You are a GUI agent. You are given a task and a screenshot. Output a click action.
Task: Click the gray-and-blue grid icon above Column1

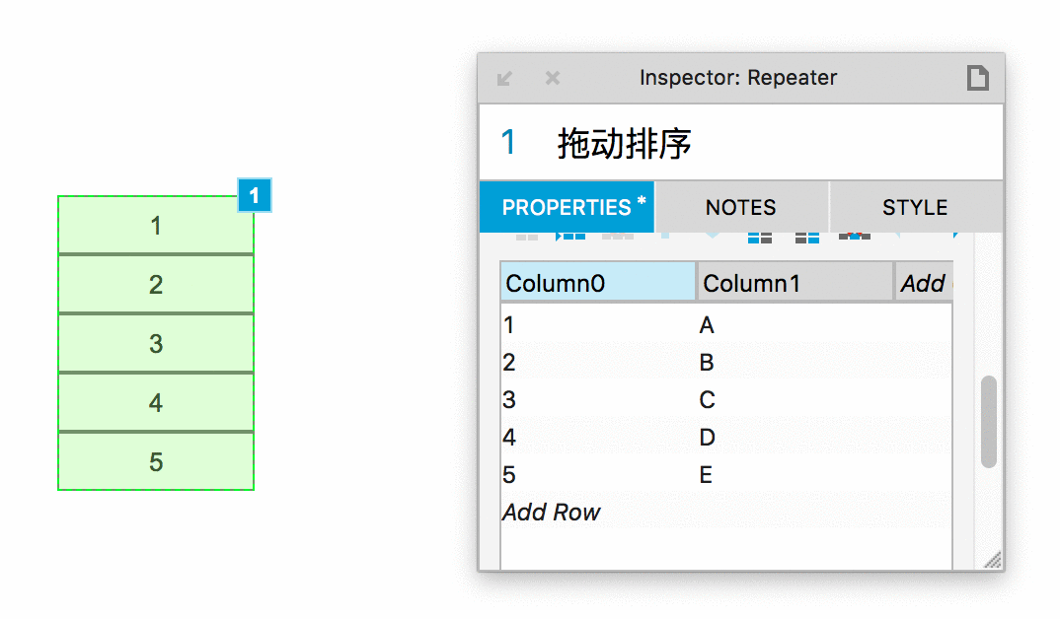[x=807, y=237]
